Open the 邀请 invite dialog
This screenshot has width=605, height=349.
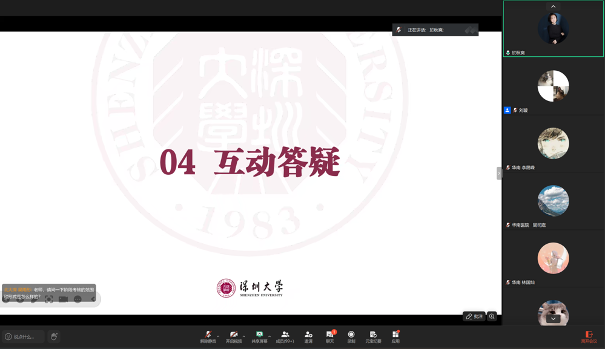(x=308, y=336)
